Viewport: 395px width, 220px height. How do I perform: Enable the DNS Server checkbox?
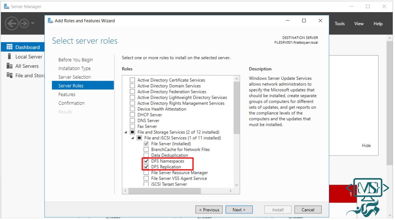[132, 121]
